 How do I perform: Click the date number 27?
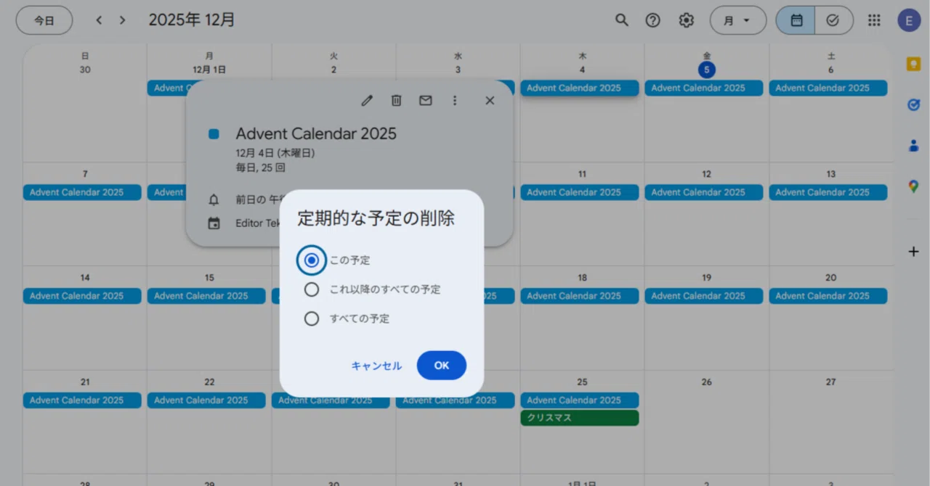pos(831,382)
